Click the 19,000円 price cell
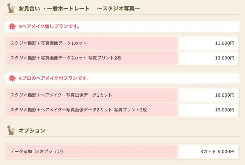This screenshot has width=245, height=165. [208, 110]
